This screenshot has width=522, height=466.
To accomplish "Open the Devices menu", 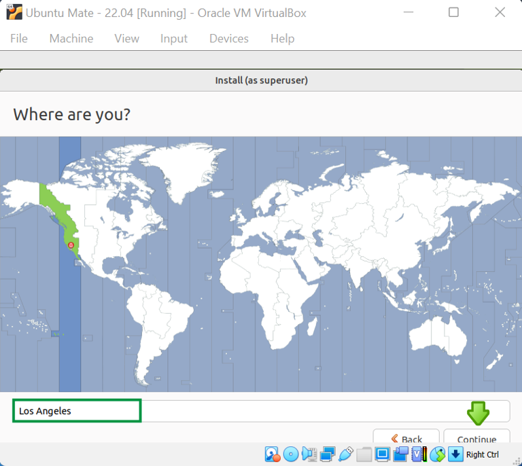I will (229, 39).
